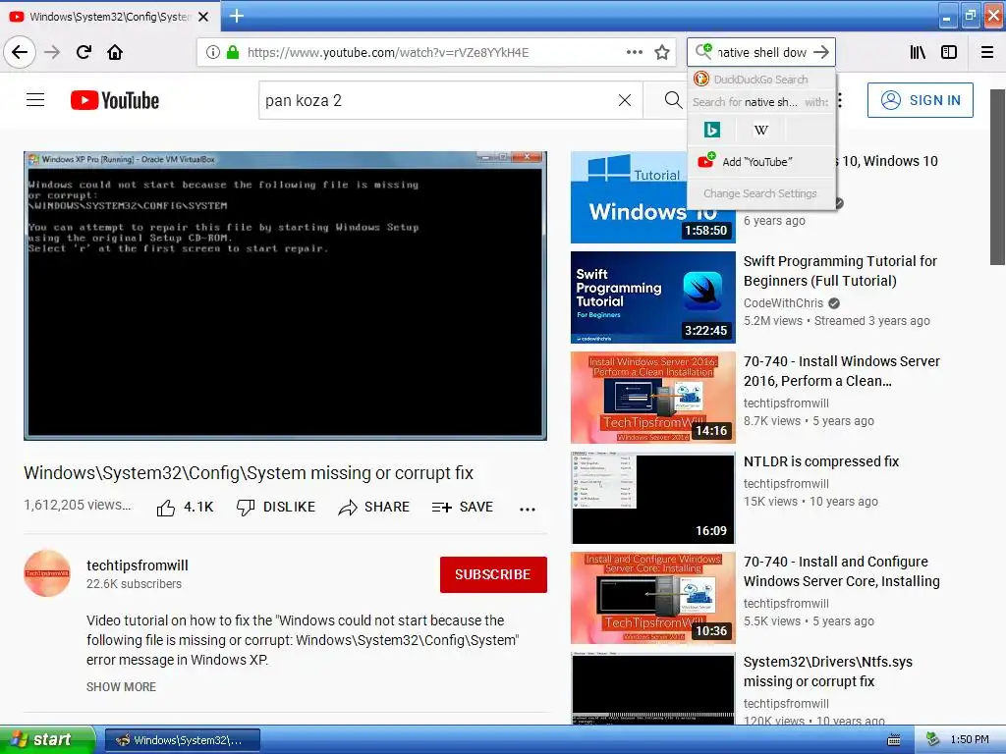Open Swift Programming Tutorial thumbnail
Image resolution: width=1006 pixels, height=754 pixels.
coord(652,297)
